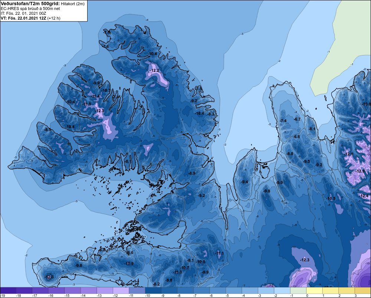Click the legend swatch labeled -19
The height and width of the screenshot is (298, 371).
(x=8, y=291)
